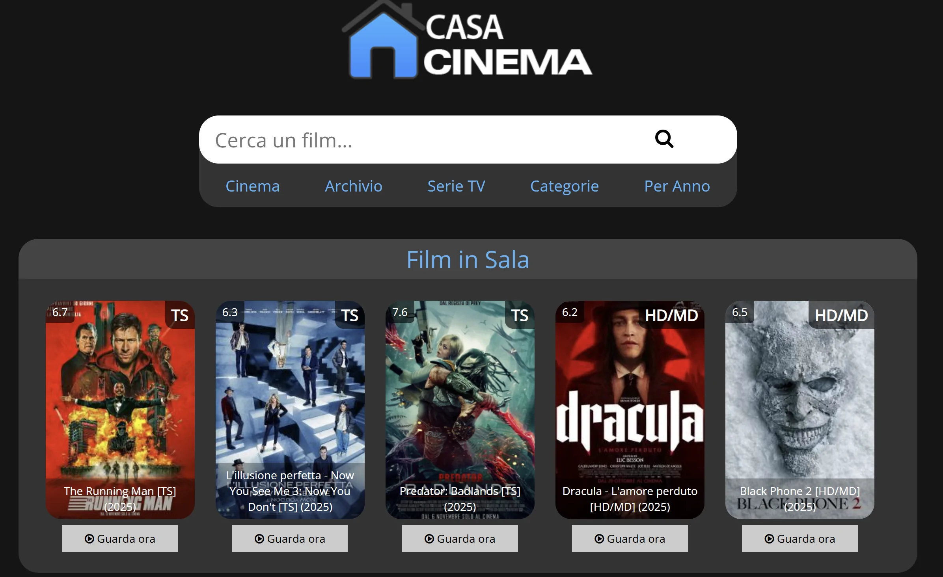Image resolution: width=943 pixels, height=577 pixels.
Task: Select the L'illusione perfetta movie title
Action: point(290,491)
